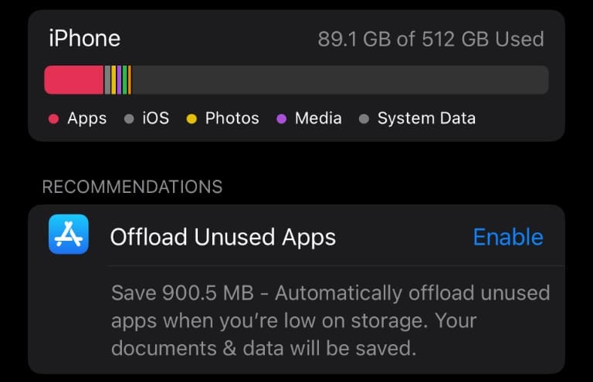The image size is (593, 382).
Task: Click the yellow segment in storage bar
Action: coord(114,79)
